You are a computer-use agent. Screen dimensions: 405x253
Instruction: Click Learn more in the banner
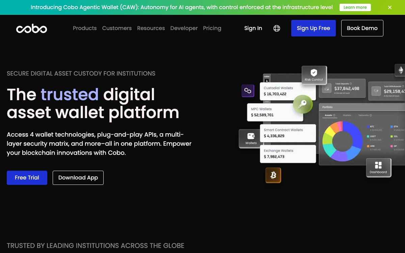(355, 7)
